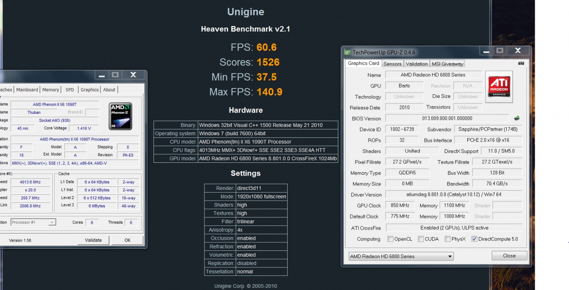Viewport: 569px width, 290px height.
Task: Switch to the Graphics Card tab in GPU-Z
Action: (364, 63)
